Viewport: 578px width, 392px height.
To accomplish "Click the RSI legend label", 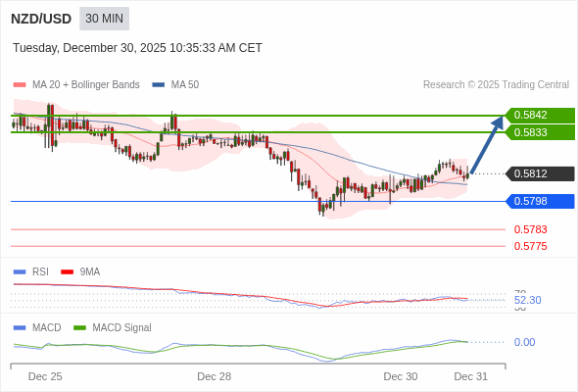I will click(40, 272).
